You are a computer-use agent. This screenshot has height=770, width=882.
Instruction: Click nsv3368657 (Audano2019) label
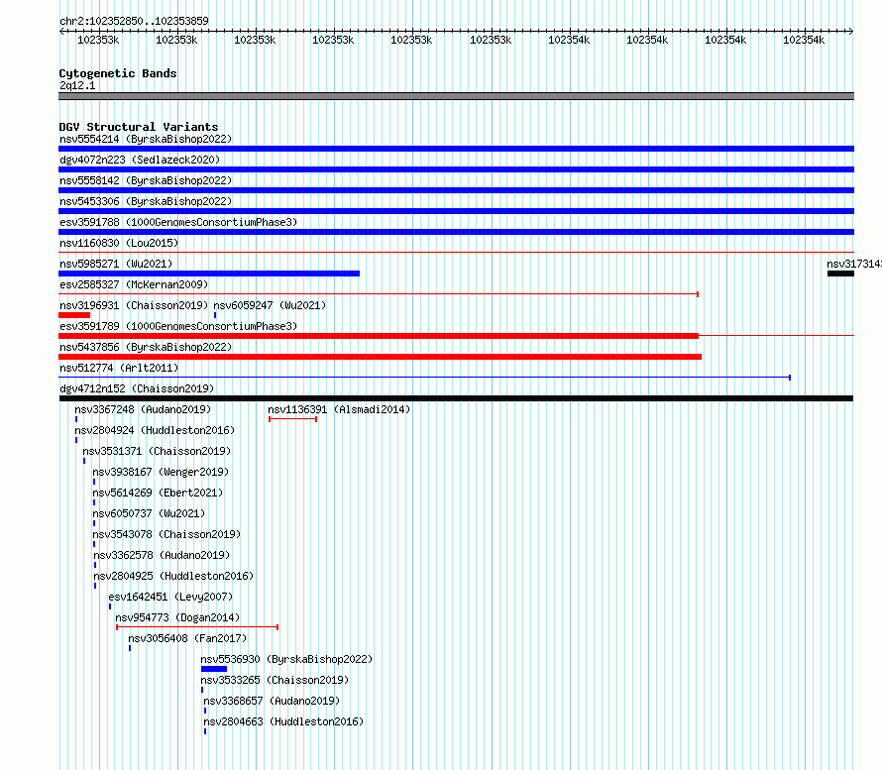coord(272,701)
